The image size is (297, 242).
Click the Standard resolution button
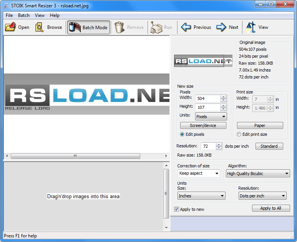pyautogui.click(x=269, y=146)
